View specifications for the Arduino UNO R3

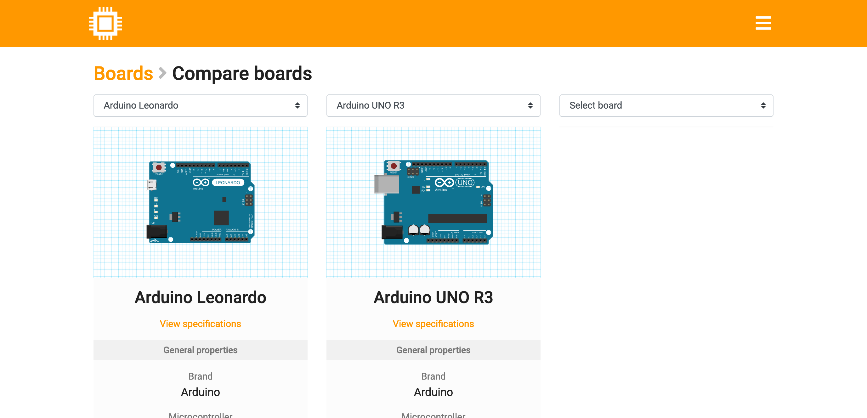pyautogui.click(x=433, y=324)
